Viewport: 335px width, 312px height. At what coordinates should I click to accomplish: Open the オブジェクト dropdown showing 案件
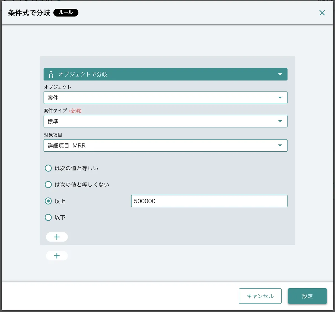165,98
